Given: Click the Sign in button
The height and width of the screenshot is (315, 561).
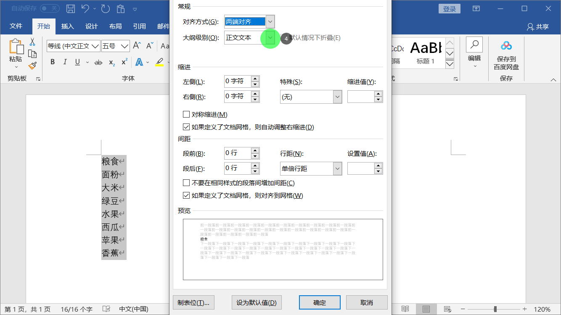Looking at the screenshot, I should (450, 9).
